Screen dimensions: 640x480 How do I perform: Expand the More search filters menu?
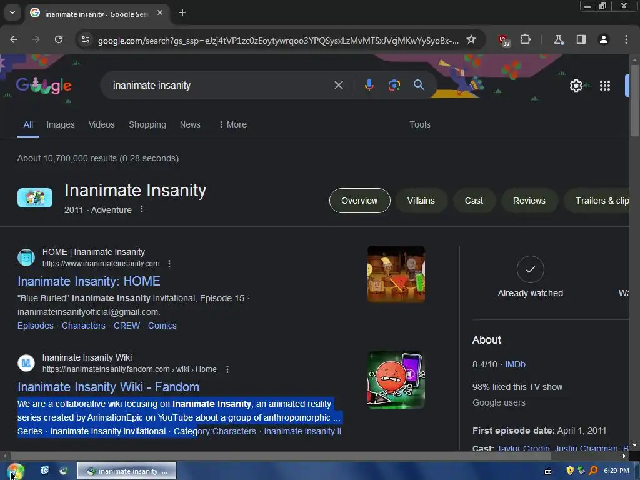[x=232, y=124]
